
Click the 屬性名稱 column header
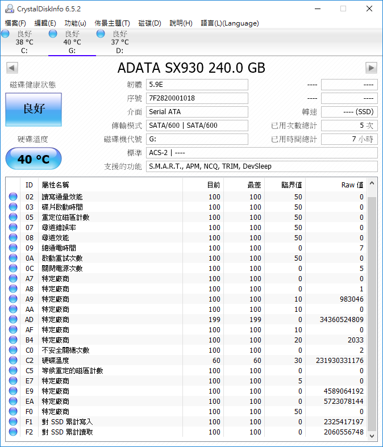pyautogui.click(x=110, y=185)
